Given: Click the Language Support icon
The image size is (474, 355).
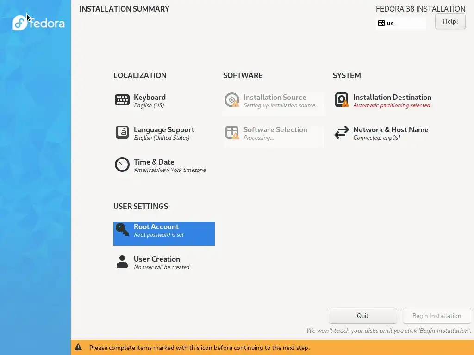Looking at the screenshot, I should pyautogui.click(x=122, y=132).
